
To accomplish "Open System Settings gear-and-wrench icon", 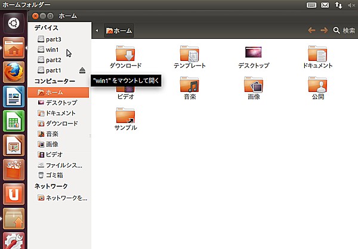I will pyautogui.click(x=14, y=241).
